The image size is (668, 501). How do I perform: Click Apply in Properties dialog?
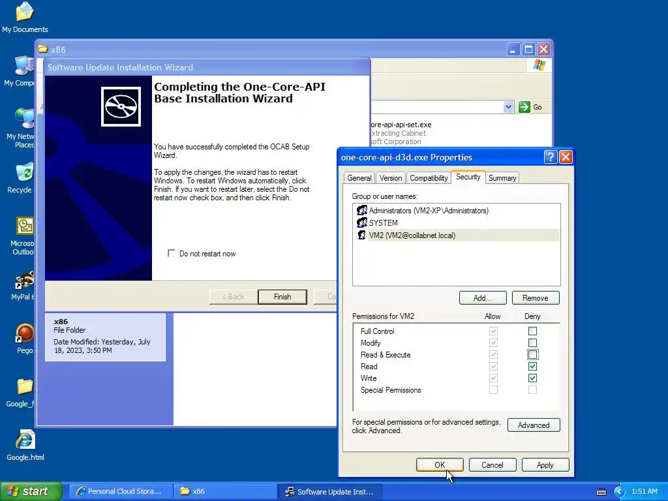pos(545,464)
